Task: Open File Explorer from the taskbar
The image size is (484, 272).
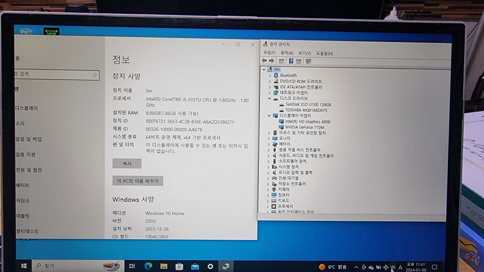Action: 164,266
